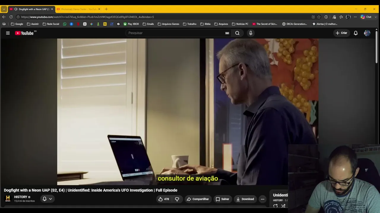
Task: Open the green chess pawn bookmark
Action: click(x=98, y=24)
